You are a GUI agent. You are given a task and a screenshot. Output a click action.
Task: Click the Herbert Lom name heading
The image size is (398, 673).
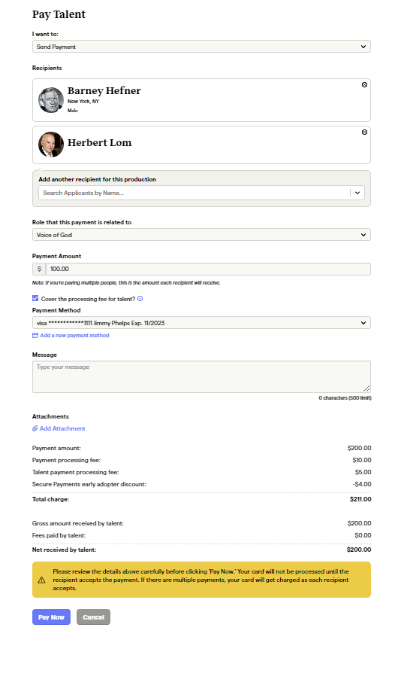99,142
